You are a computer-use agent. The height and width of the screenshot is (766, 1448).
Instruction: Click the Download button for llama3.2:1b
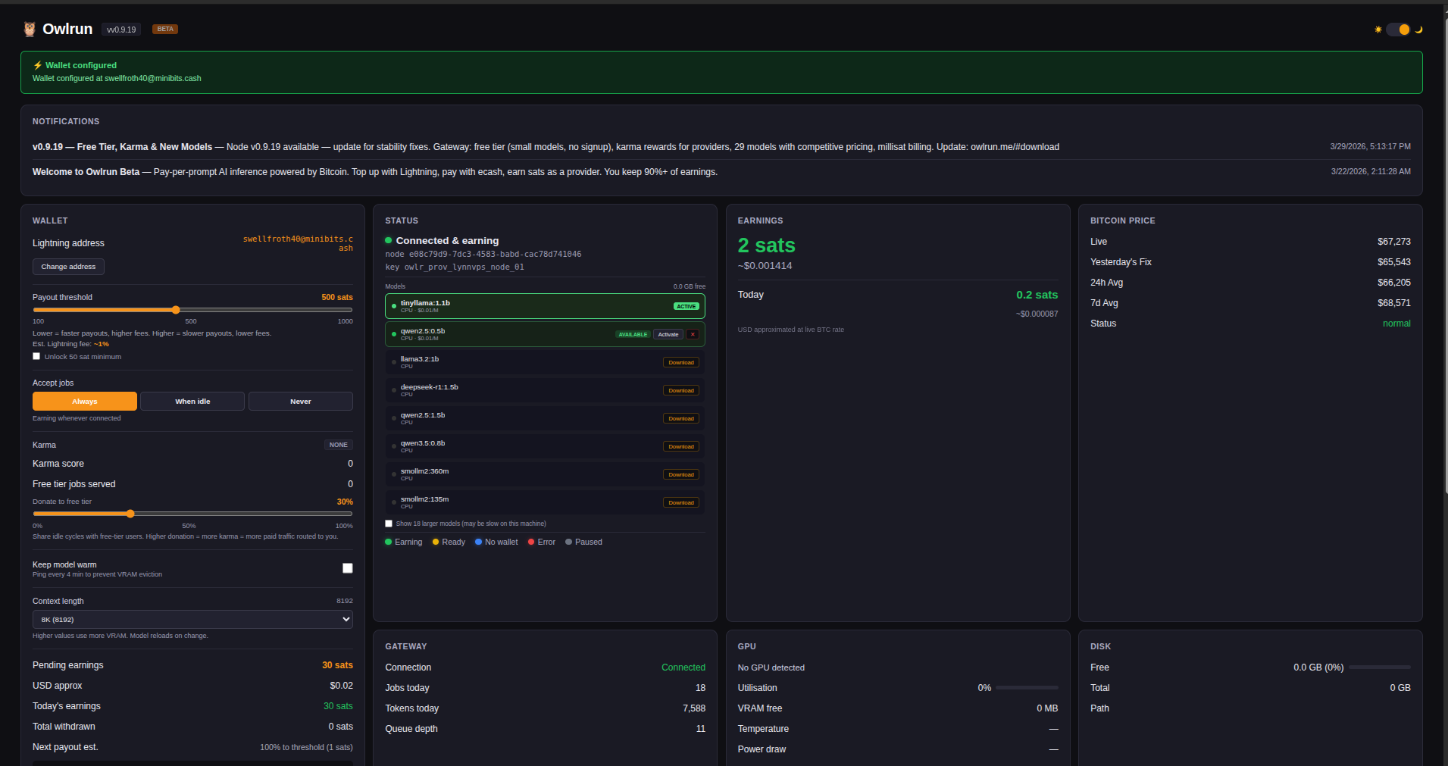[x=680, y=362]
